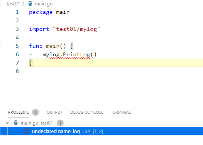Click line number 8 in the gutter
Screen dimensions: 203x145
click(17, 71)
